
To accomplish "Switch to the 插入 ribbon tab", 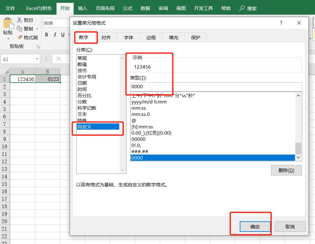I will click(82, 8).
